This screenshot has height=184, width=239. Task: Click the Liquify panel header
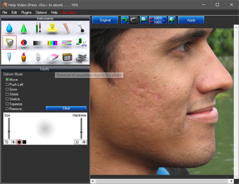pyautogui.click(x=45, y=69)
